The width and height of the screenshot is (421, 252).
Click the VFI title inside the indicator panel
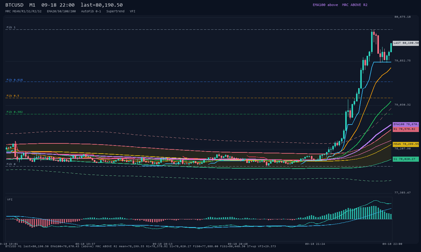(x=10, y=199)
